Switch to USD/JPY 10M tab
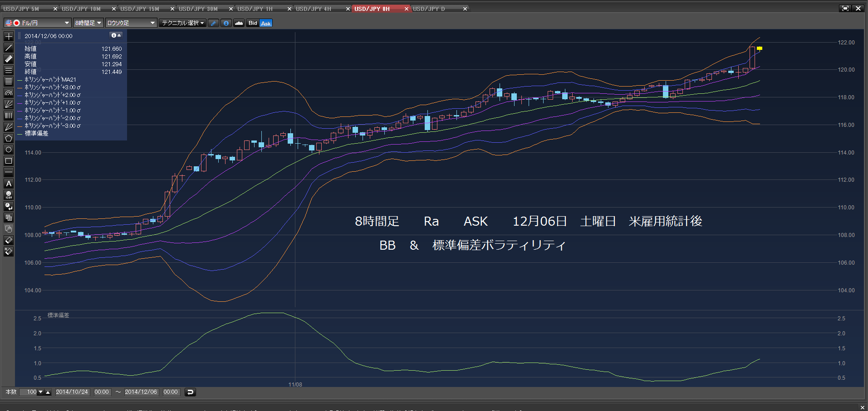 click(81, 9)
